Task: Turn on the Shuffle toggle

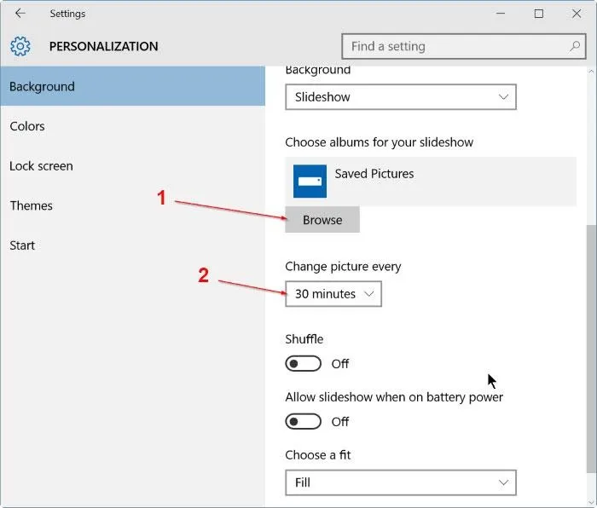Action: (x=304, y=364)
